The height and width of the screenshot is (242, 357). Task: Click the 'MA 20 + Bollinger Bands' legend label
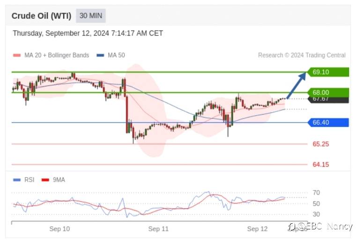(x=57, y=55)
